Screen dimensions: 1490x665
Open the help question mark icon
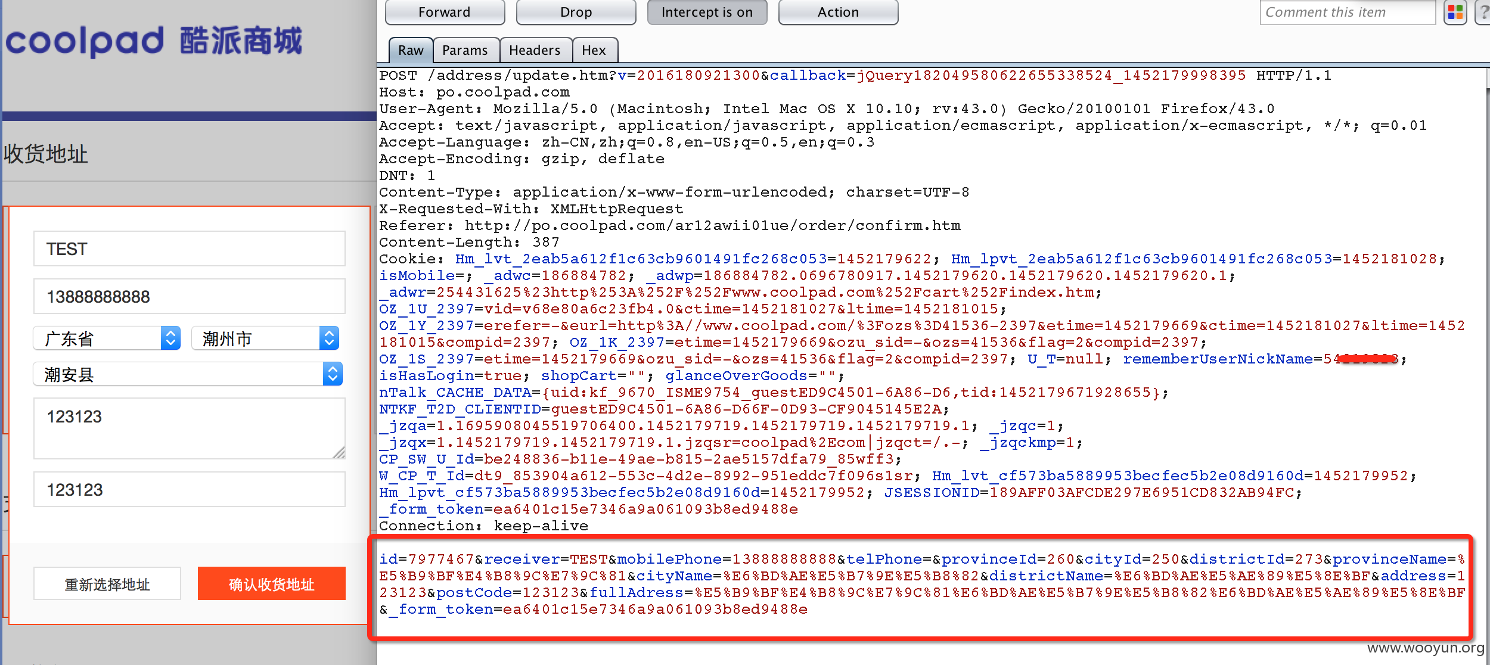coord(1484,12)
